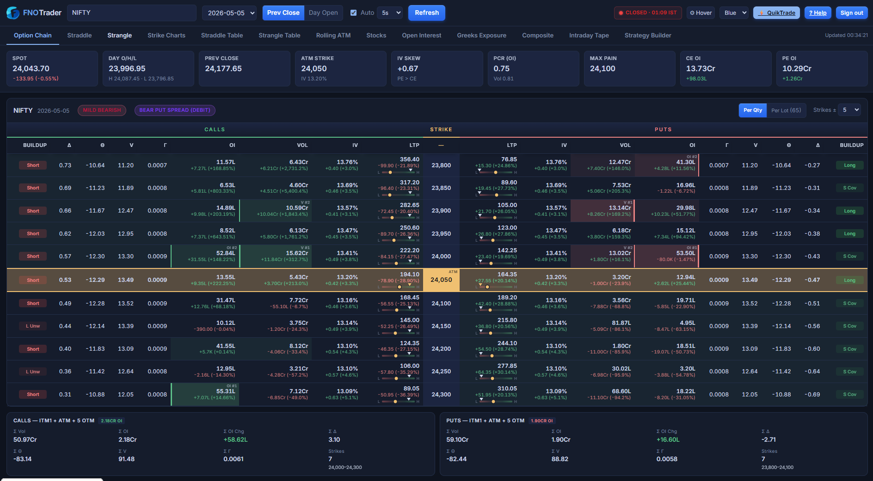This screenshot has width=873, height=481.
Task: Click the Short buildup badge for 24,000
Action: coord(33,256)
